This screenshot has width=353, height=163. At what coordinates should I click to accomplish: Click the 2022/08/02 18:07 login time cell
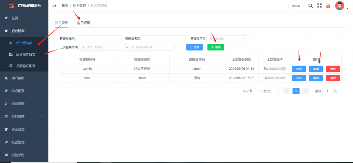pos(241,78)
